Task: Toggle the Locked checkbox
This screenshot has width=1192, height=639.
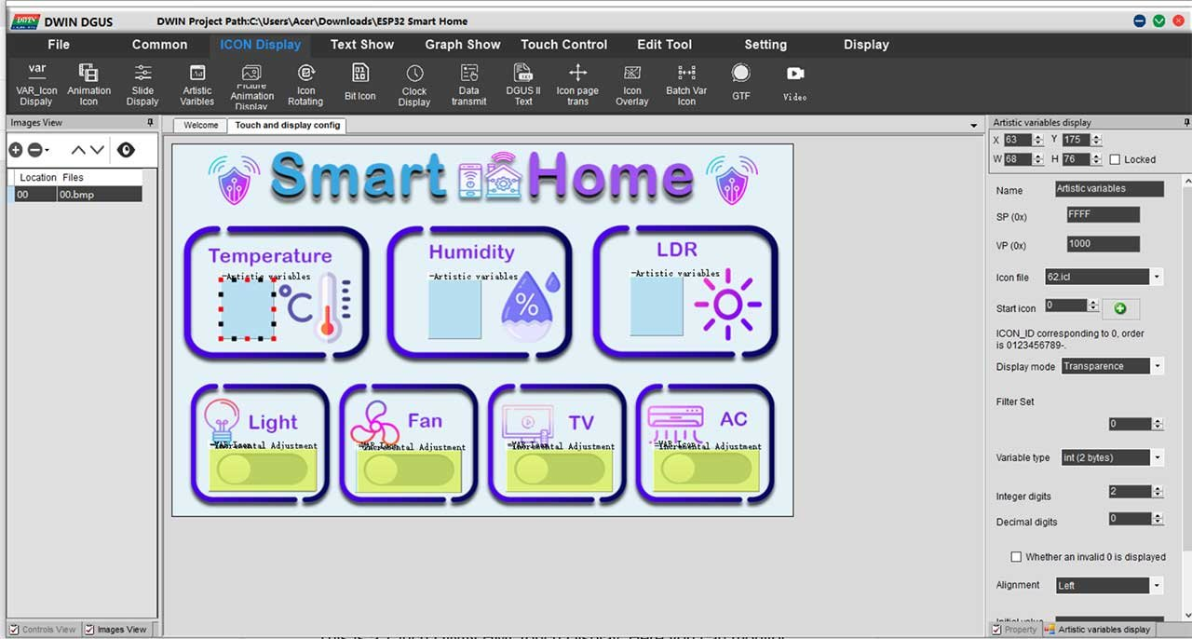Action: click(x=1115, y=159)
